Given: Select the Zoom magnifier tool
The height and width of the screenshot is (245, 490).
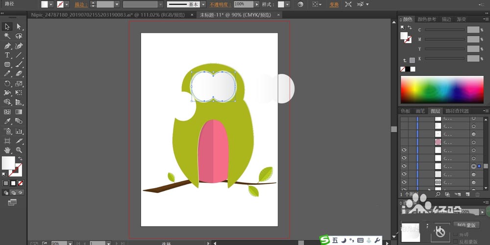Looking at the screenshot, I should 19,150.
